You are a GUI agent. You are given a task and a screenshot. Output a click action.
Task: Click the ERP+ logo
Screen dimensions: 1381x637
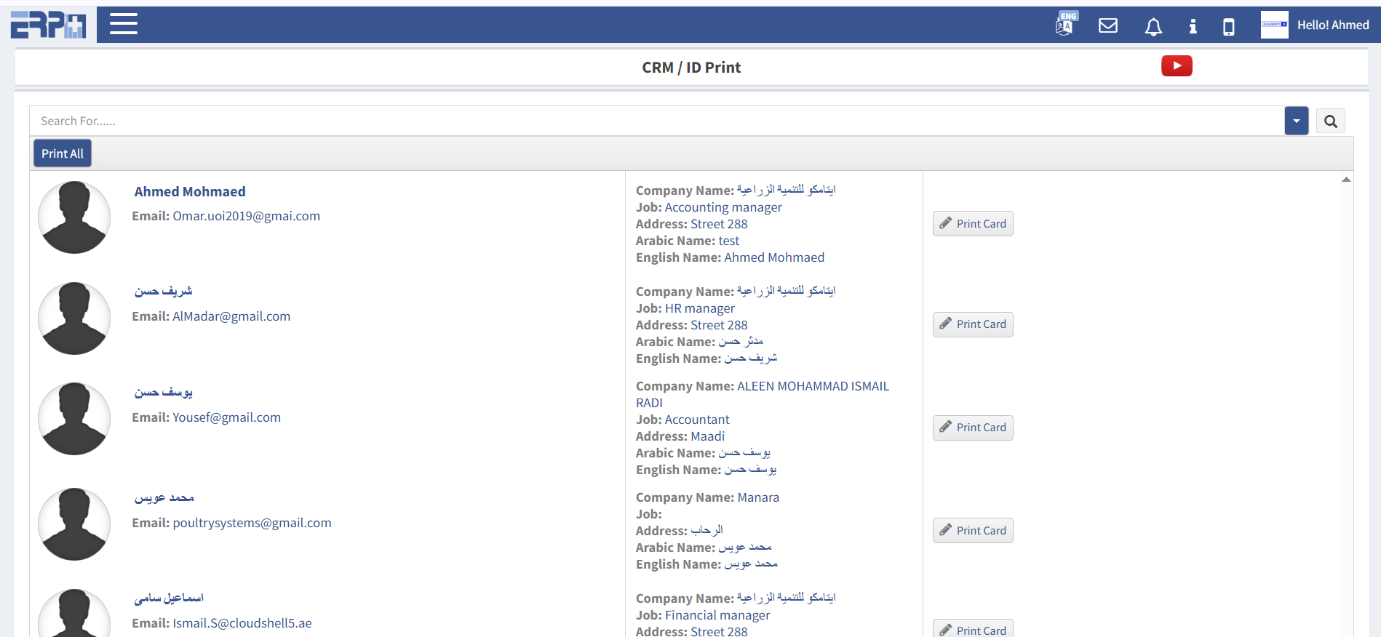(48, 25)
